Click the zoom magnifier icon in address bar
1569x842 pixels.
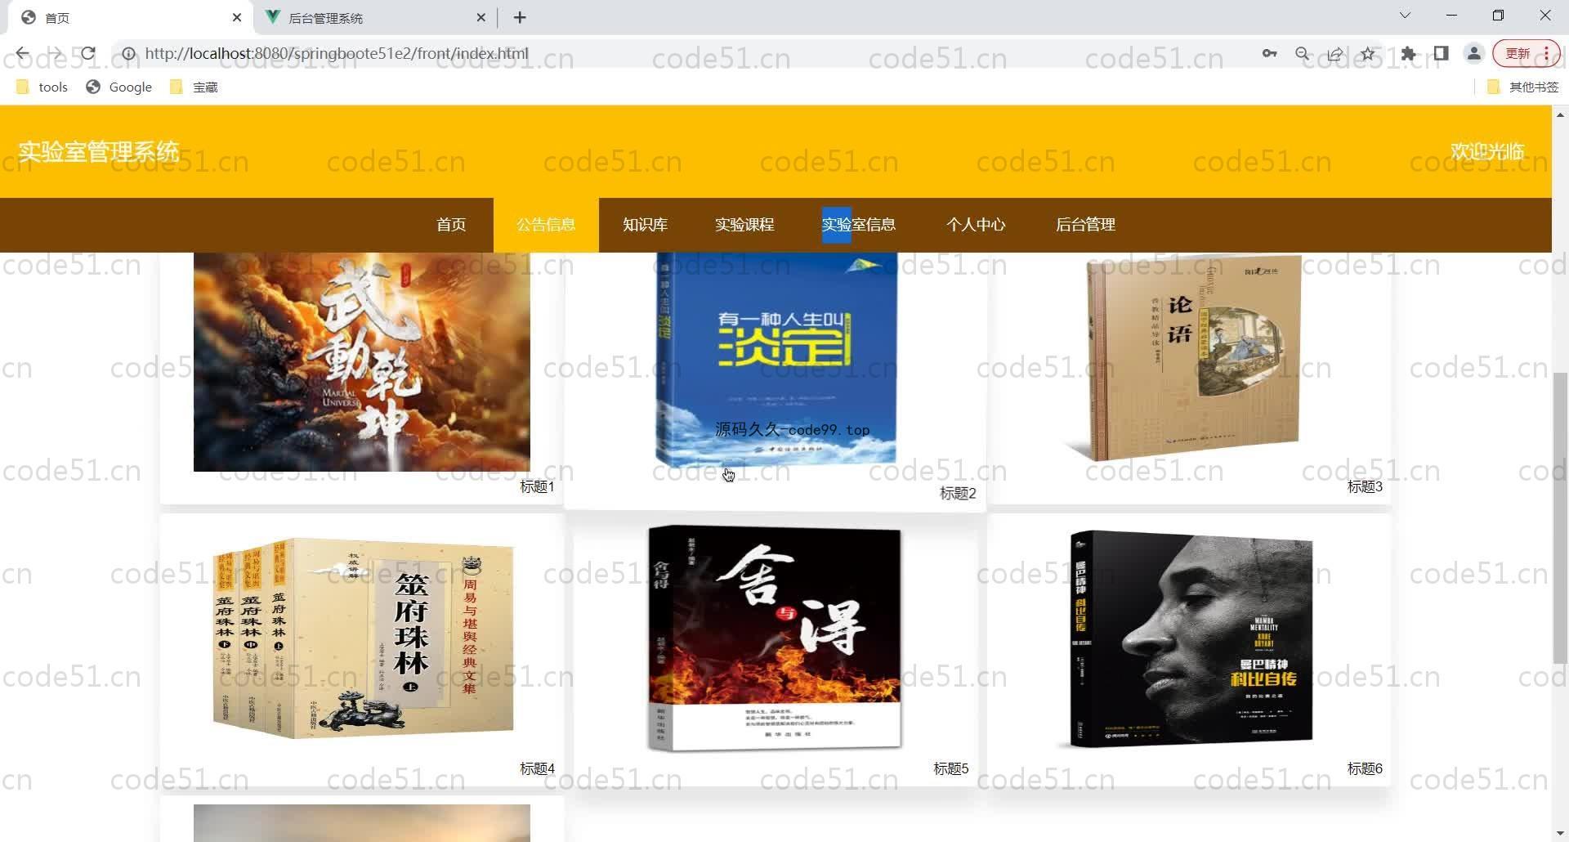1302,54
